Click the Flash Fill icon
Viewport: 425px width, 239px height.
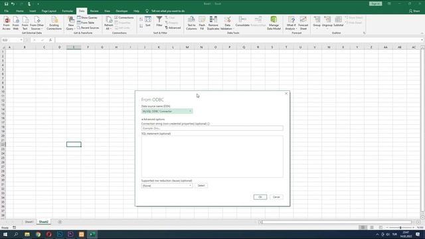[202, 23]
